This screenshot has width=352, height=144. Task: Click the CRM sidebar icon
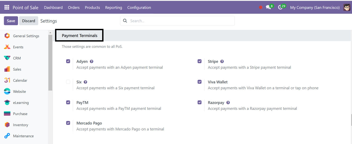(x=7, y=58)
